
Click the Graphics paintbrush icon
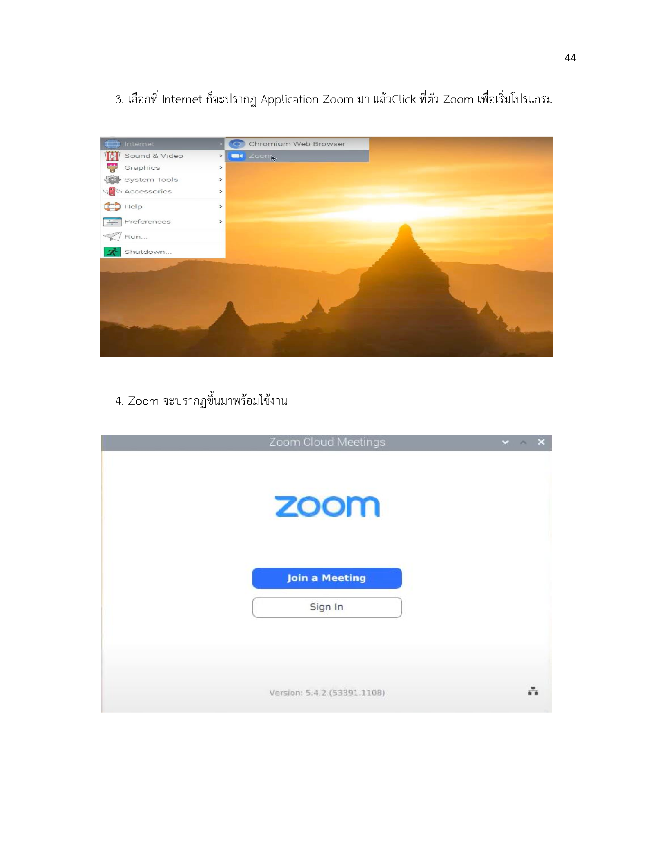[112, 168]
